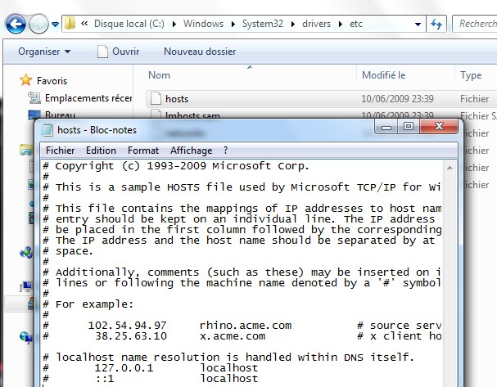
Task: Refresh the etc folder view
Action: pyautogui.click(x=436, y=24)
